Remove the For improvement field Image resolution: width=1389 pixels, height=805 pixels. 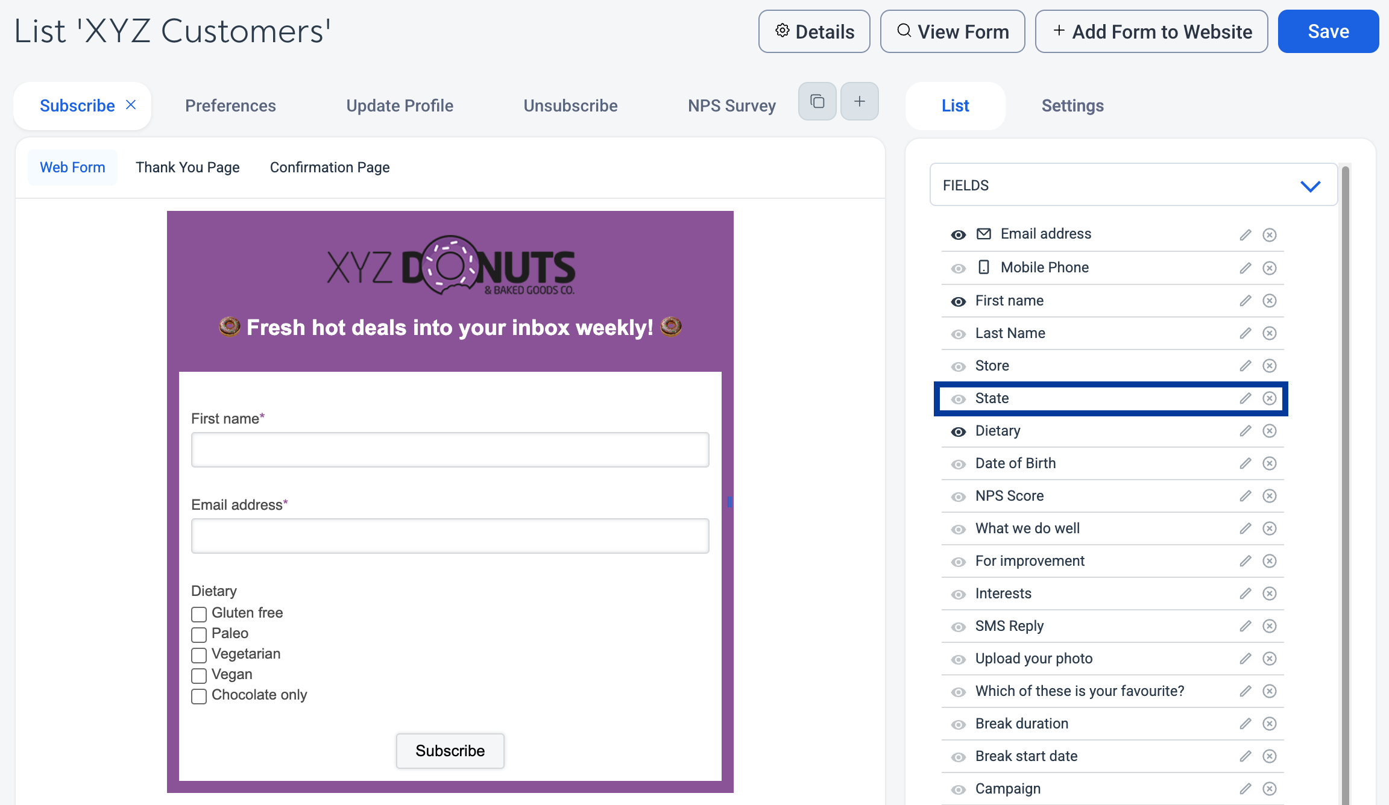pyautogui.click(x=1270, y=560)
